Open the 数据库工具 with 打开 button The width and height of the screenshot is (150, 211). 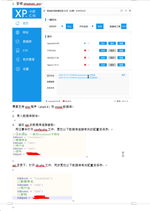click(124, 26)
